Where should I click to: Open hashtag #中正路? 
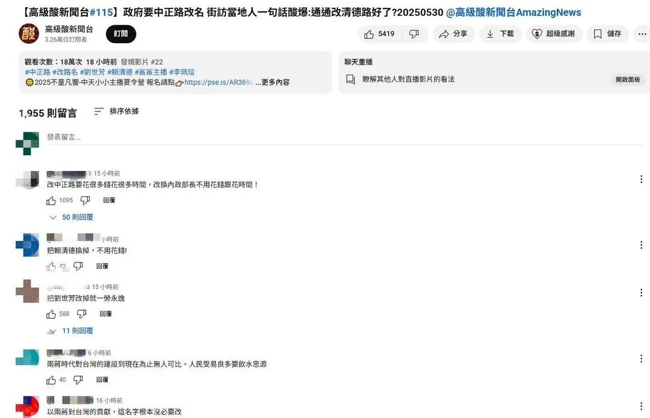point(38,72)
